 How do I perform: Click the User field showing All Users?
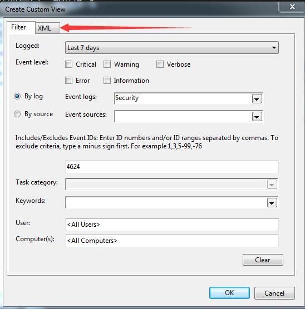pyautogui.click(x=172, y=225)
